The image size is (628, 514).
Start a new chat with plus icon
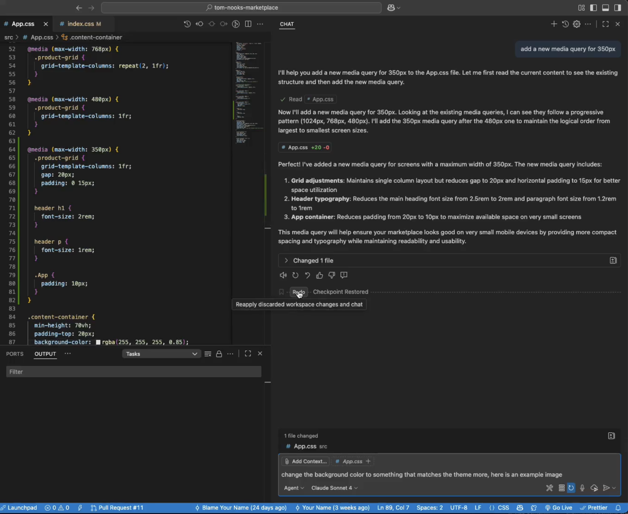(554, 24)
